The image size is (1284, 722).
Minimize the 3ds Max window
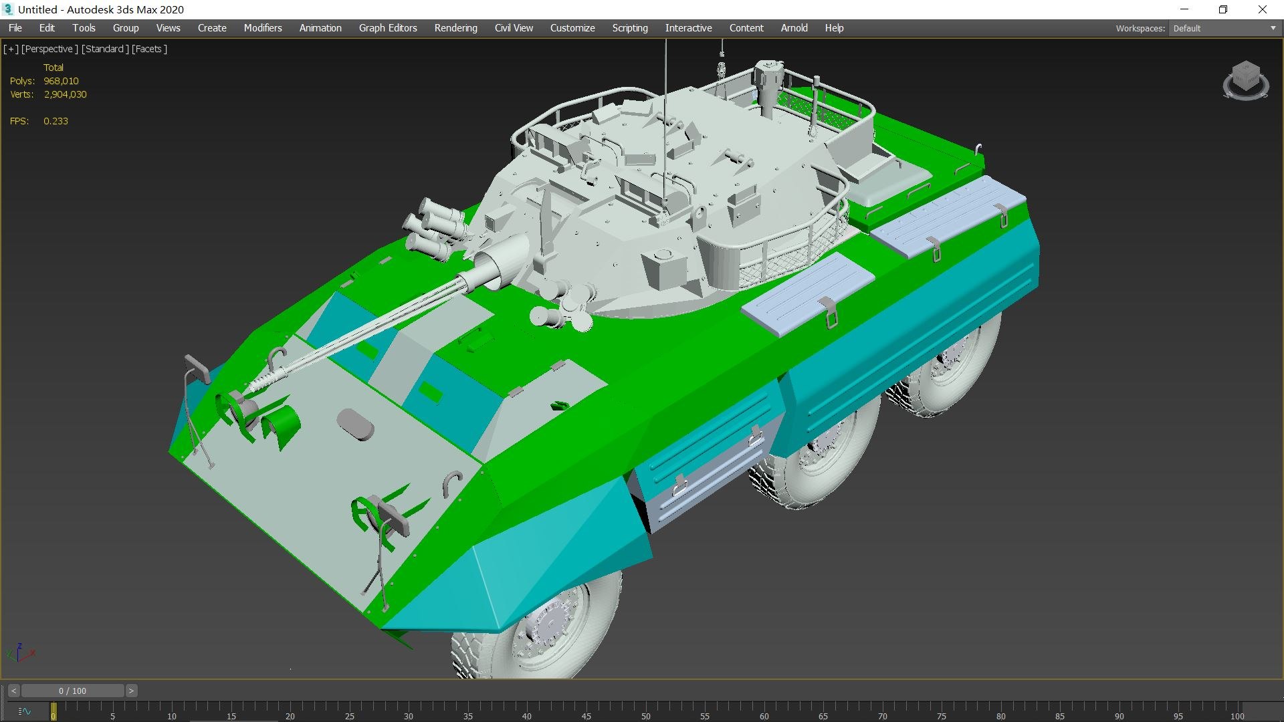1184,9
